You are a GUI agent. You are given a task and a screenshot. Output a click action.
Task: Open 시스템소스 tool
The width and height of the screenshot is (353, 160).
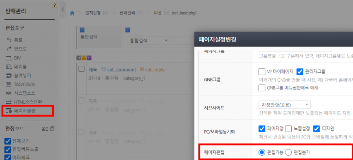(x=22, y=93)
